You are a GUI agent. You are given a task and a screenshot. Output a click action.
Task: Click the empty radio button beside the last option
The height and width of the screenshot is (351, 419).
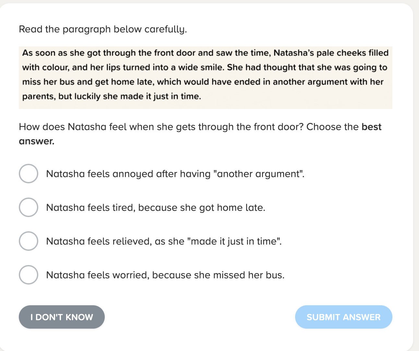tap(29, 275)
